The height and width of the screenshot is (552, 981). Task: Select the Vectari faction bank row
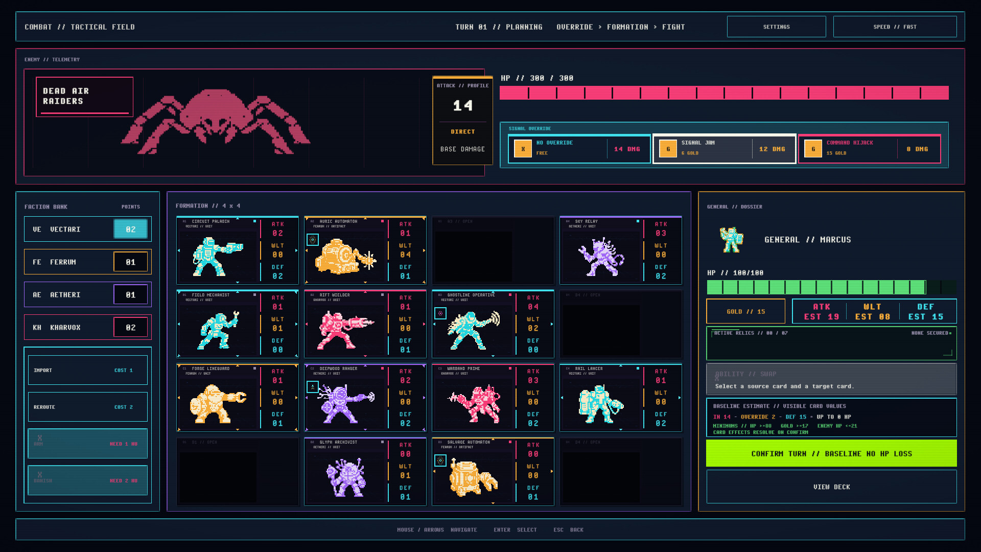pyautogui.click(x=88, y=229)
